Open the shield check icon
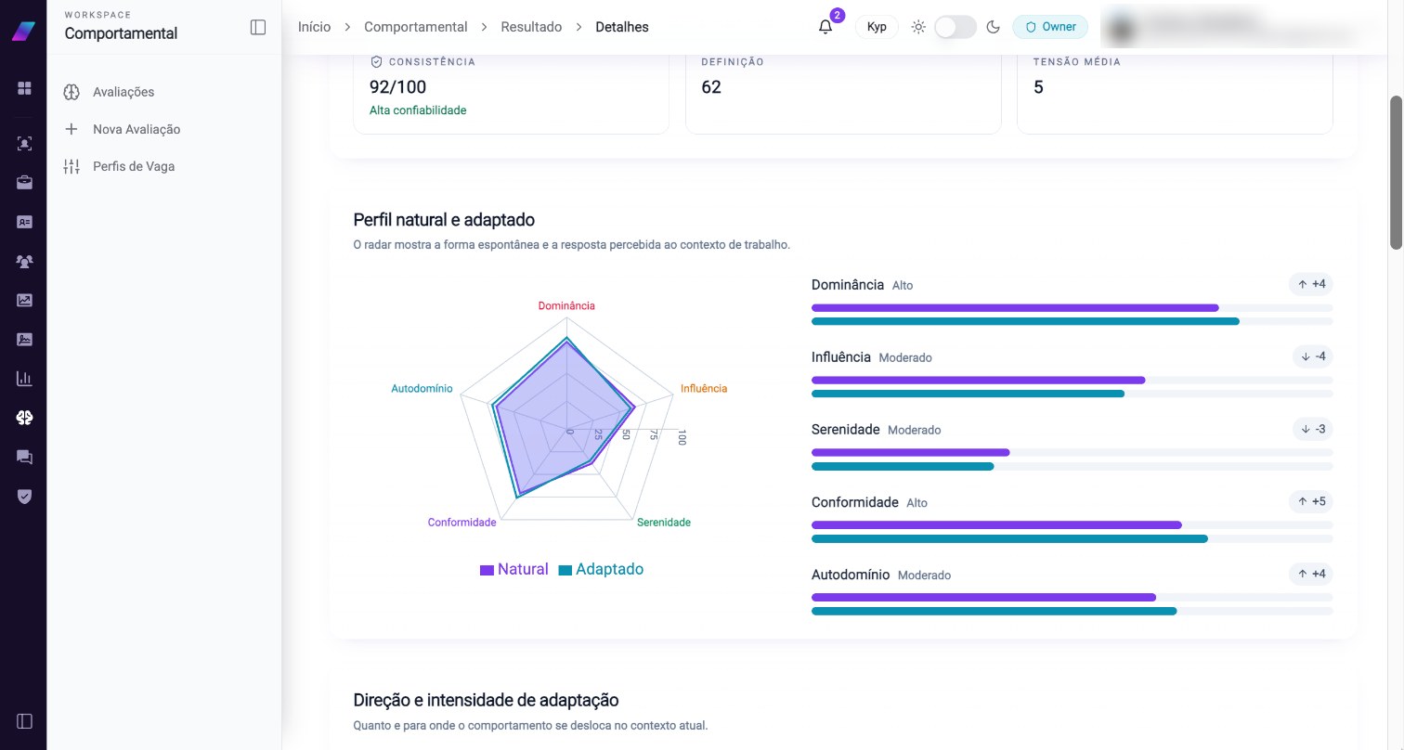 coord(24,497)
